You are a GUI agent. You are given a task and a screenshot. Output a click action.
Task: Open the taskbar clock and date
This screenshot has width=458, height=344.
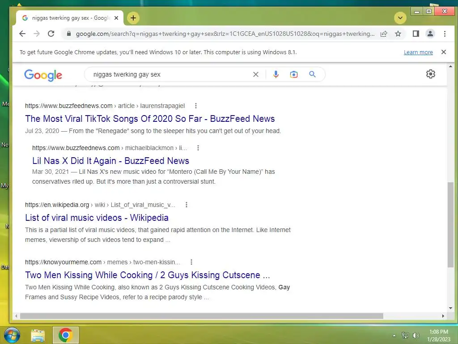tap(439, 335)
